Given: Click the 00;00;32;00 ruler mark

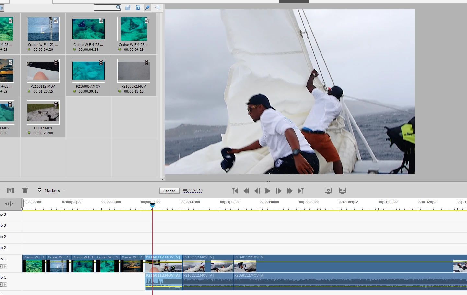Looking at the screenshot, I should 190,202.
